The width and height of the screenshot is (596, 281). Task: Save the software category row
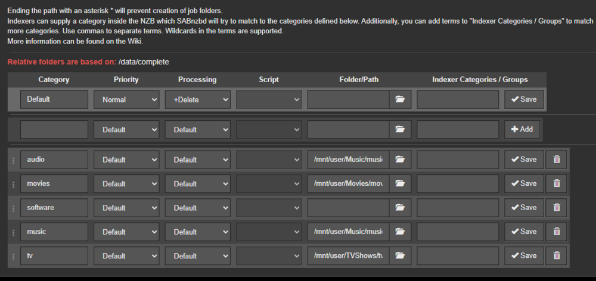point(524,208)
